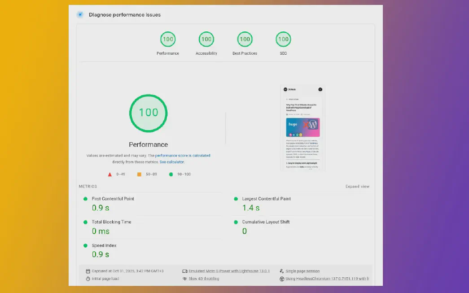Click the device icon beside Emulated Moto G Power
The image size is (469, 293).
[x=184, y=271]
